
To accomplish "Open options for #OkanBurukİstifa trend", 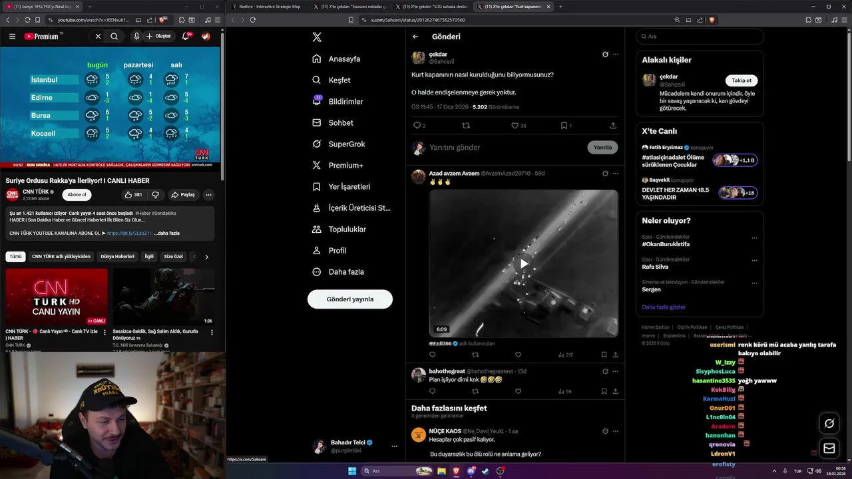I will click(754, 238).
